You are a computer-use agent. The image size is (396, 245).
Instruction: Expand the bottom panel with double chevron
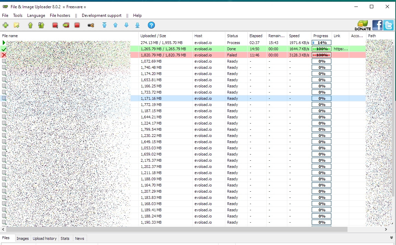click(392, 237)
